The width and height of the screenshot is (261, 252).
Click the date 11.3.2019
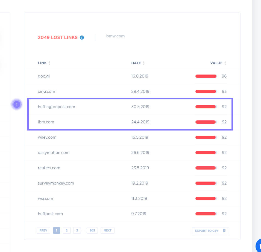[139, 198]
